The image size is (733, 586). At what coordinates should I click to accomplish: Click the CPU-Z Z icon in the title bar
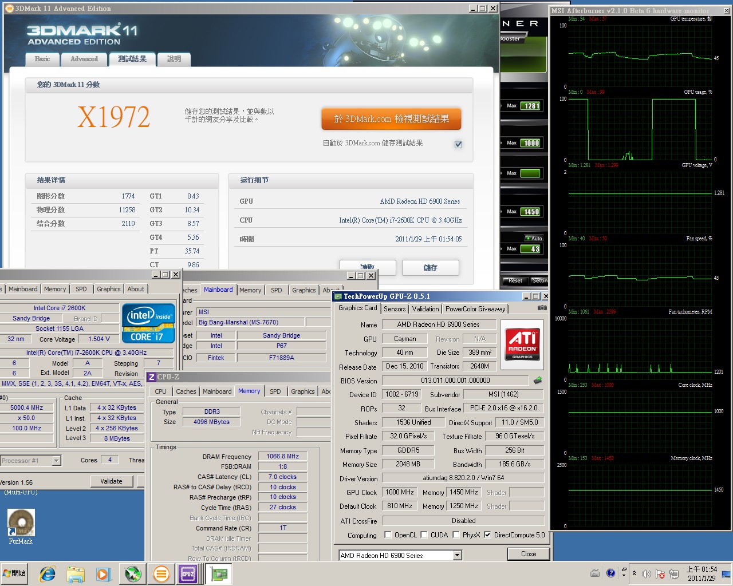click(152, 377)
